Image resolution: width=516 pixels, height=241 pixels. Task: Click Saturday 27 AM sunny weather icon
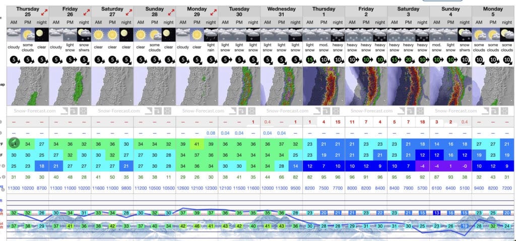(x=98, y=36)
